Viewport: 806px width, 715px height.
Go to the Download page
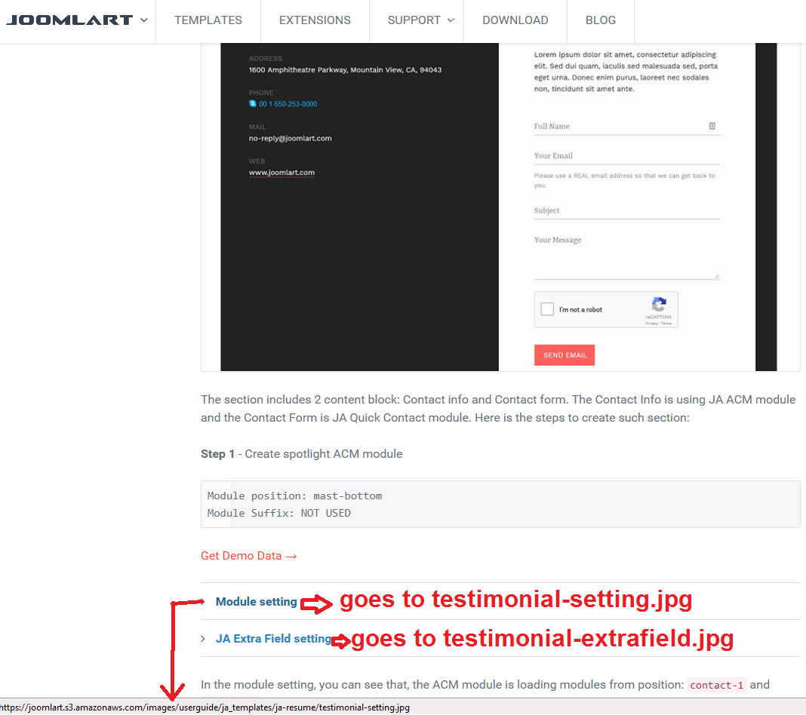515,20
